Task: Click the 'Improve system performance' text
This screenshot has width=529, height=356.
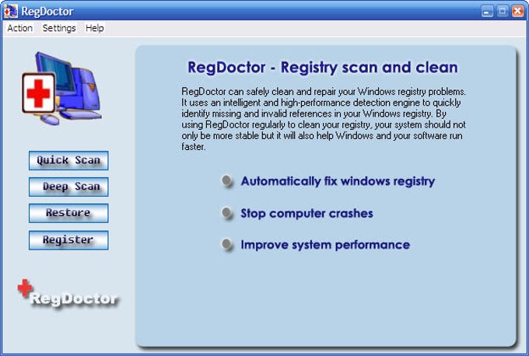Action: point(325,245)
